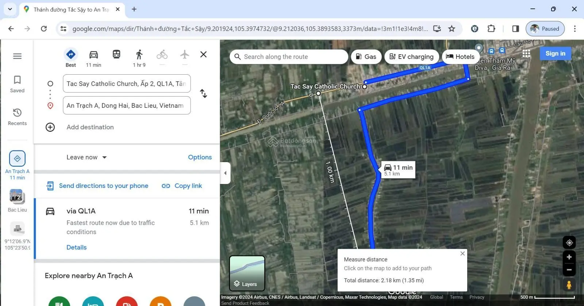Select the An Trạch A recent directions

tap(17, 165)
